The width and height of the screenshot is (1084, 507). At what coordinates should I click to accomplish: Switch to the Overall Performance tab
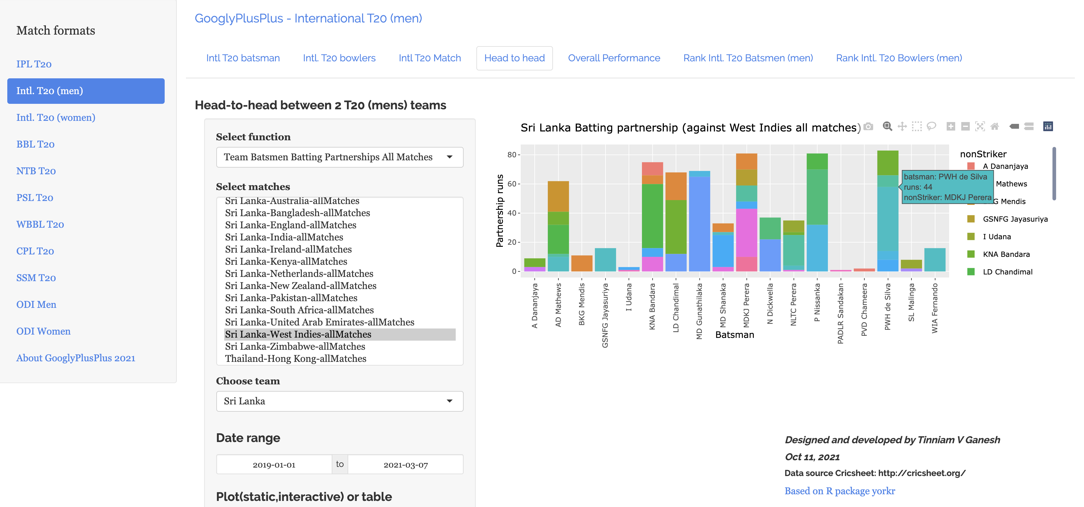(613, 58)
